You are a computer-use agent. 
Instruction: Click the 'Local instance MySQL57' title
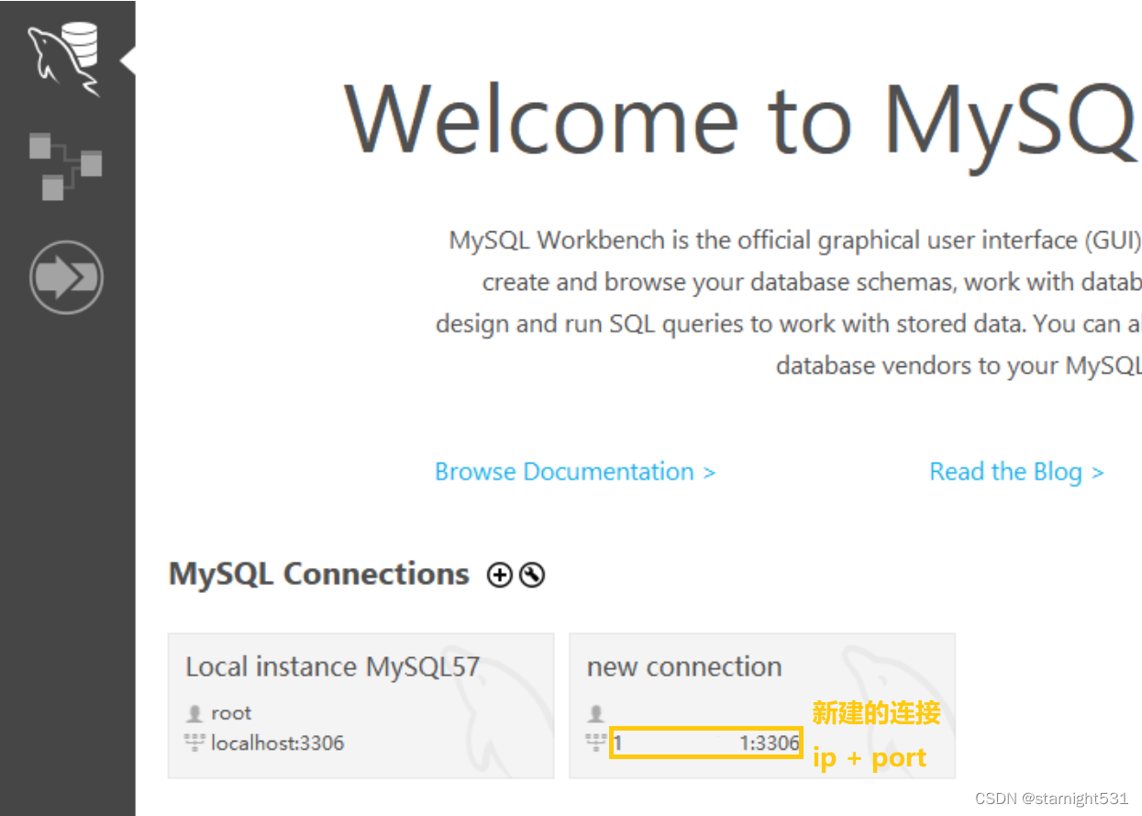click(x=333, y=667)
